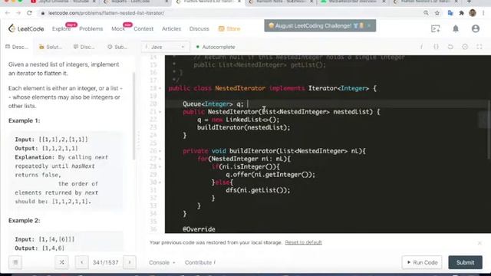Collapse the code fold at line 18
The height and width of the screenshot is (276, 491).
pos(160,89)
